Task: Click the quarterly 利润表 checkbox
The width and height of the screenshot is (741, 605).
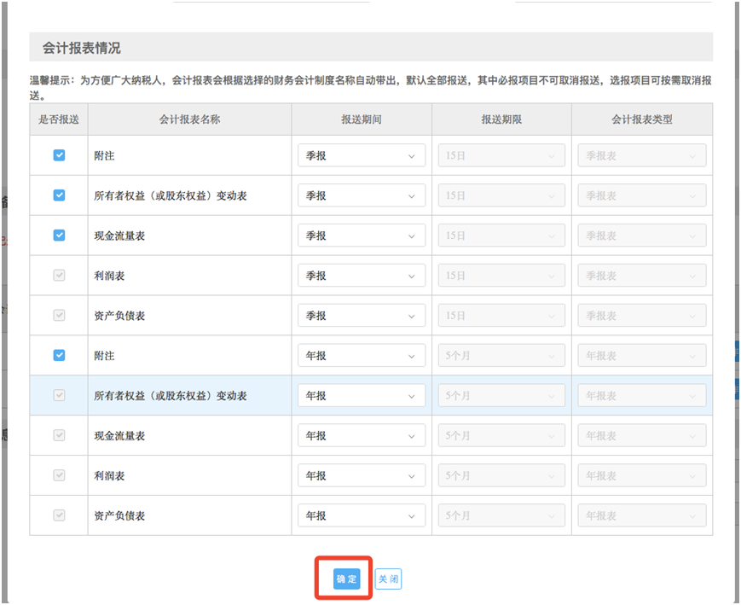Action: point(59,276)
